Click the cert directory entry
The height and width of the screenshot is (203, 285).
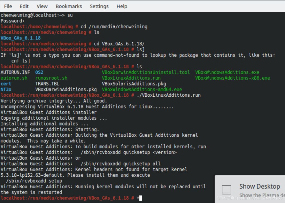[6, 84]
